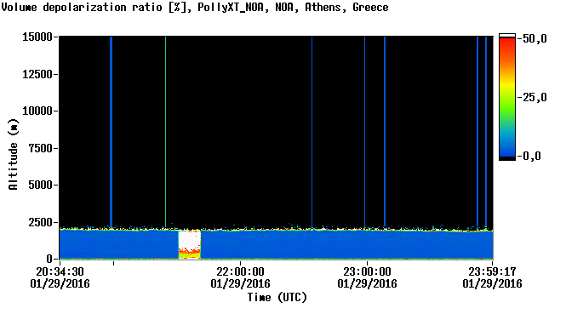Click the Time (UTC) axis label
Viewport: 566px width, 331px height.
[x=277, y=298]
